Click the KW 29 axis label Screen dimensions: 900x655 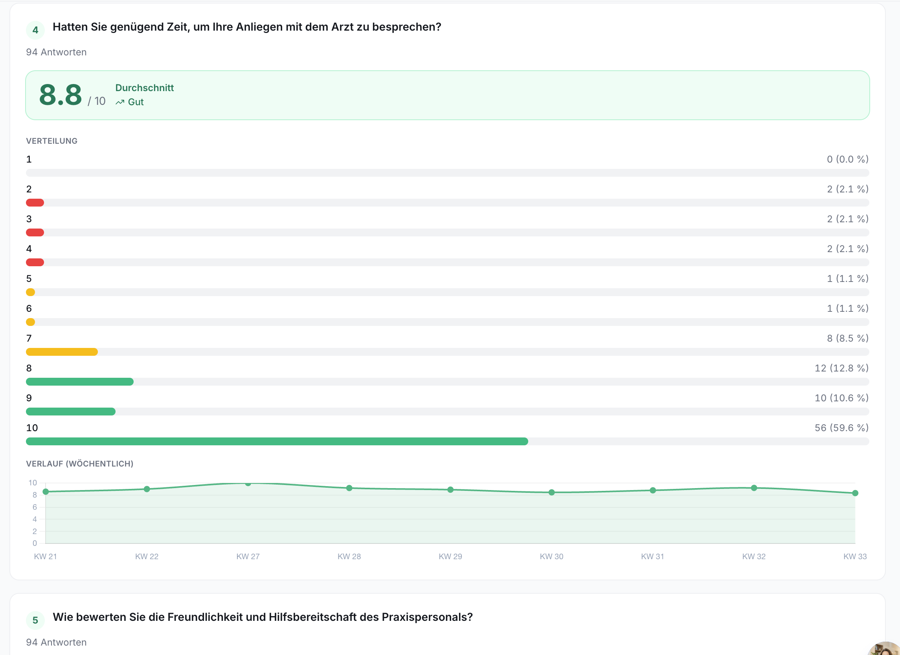pyautogui.click(x=450, y=556)
